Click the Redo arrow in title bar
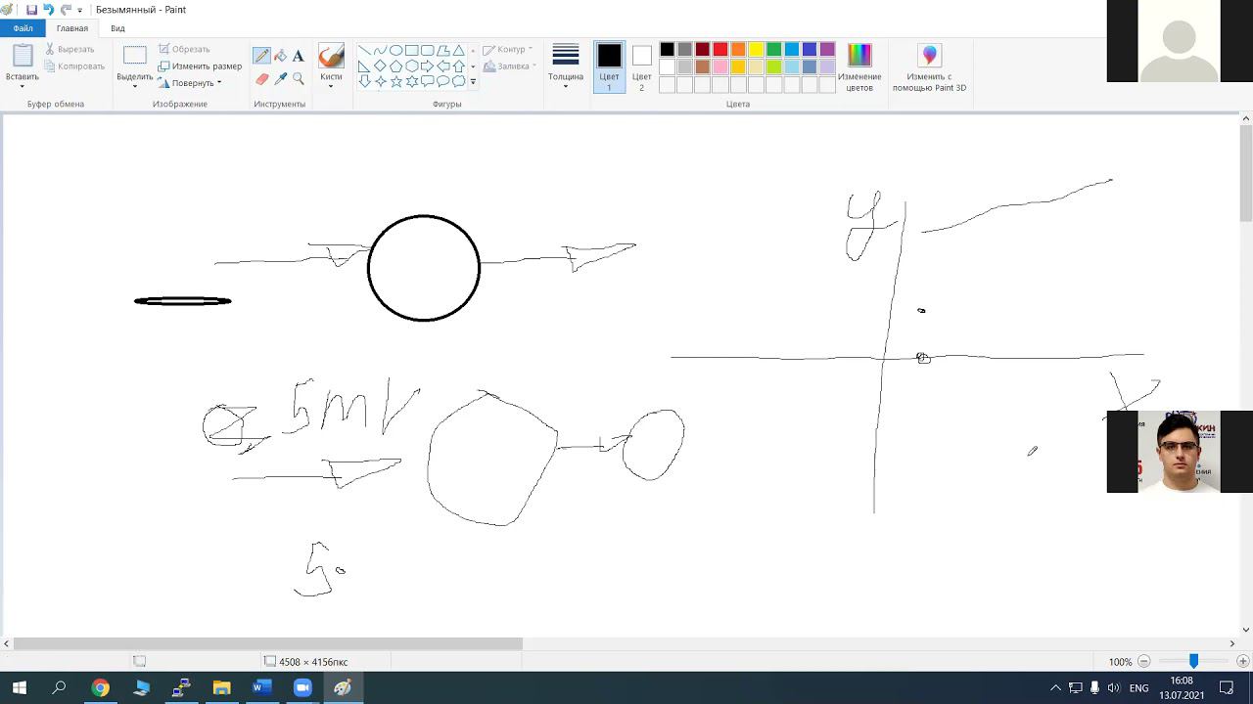1253x704 pixels. 66,10
